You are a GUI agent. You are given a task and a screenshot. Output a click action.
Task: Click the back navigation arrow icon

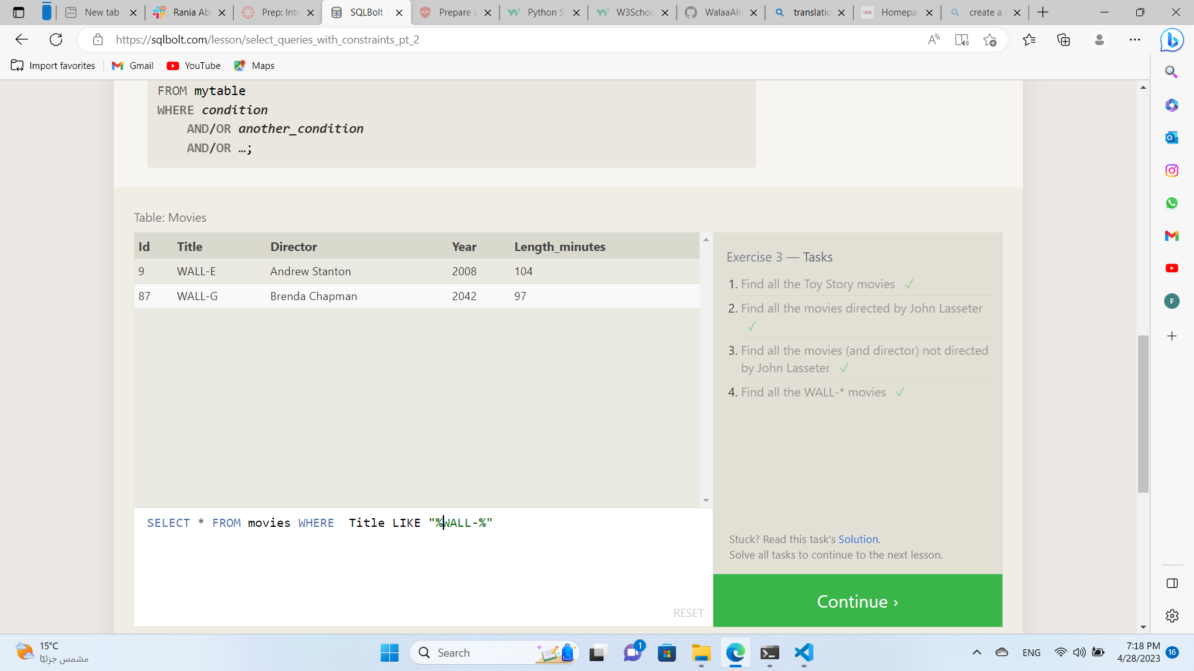point(21,39)
